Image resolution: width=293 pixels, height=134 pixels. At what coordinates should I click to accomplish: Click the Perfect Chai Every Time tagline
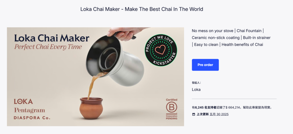[48, 47]
